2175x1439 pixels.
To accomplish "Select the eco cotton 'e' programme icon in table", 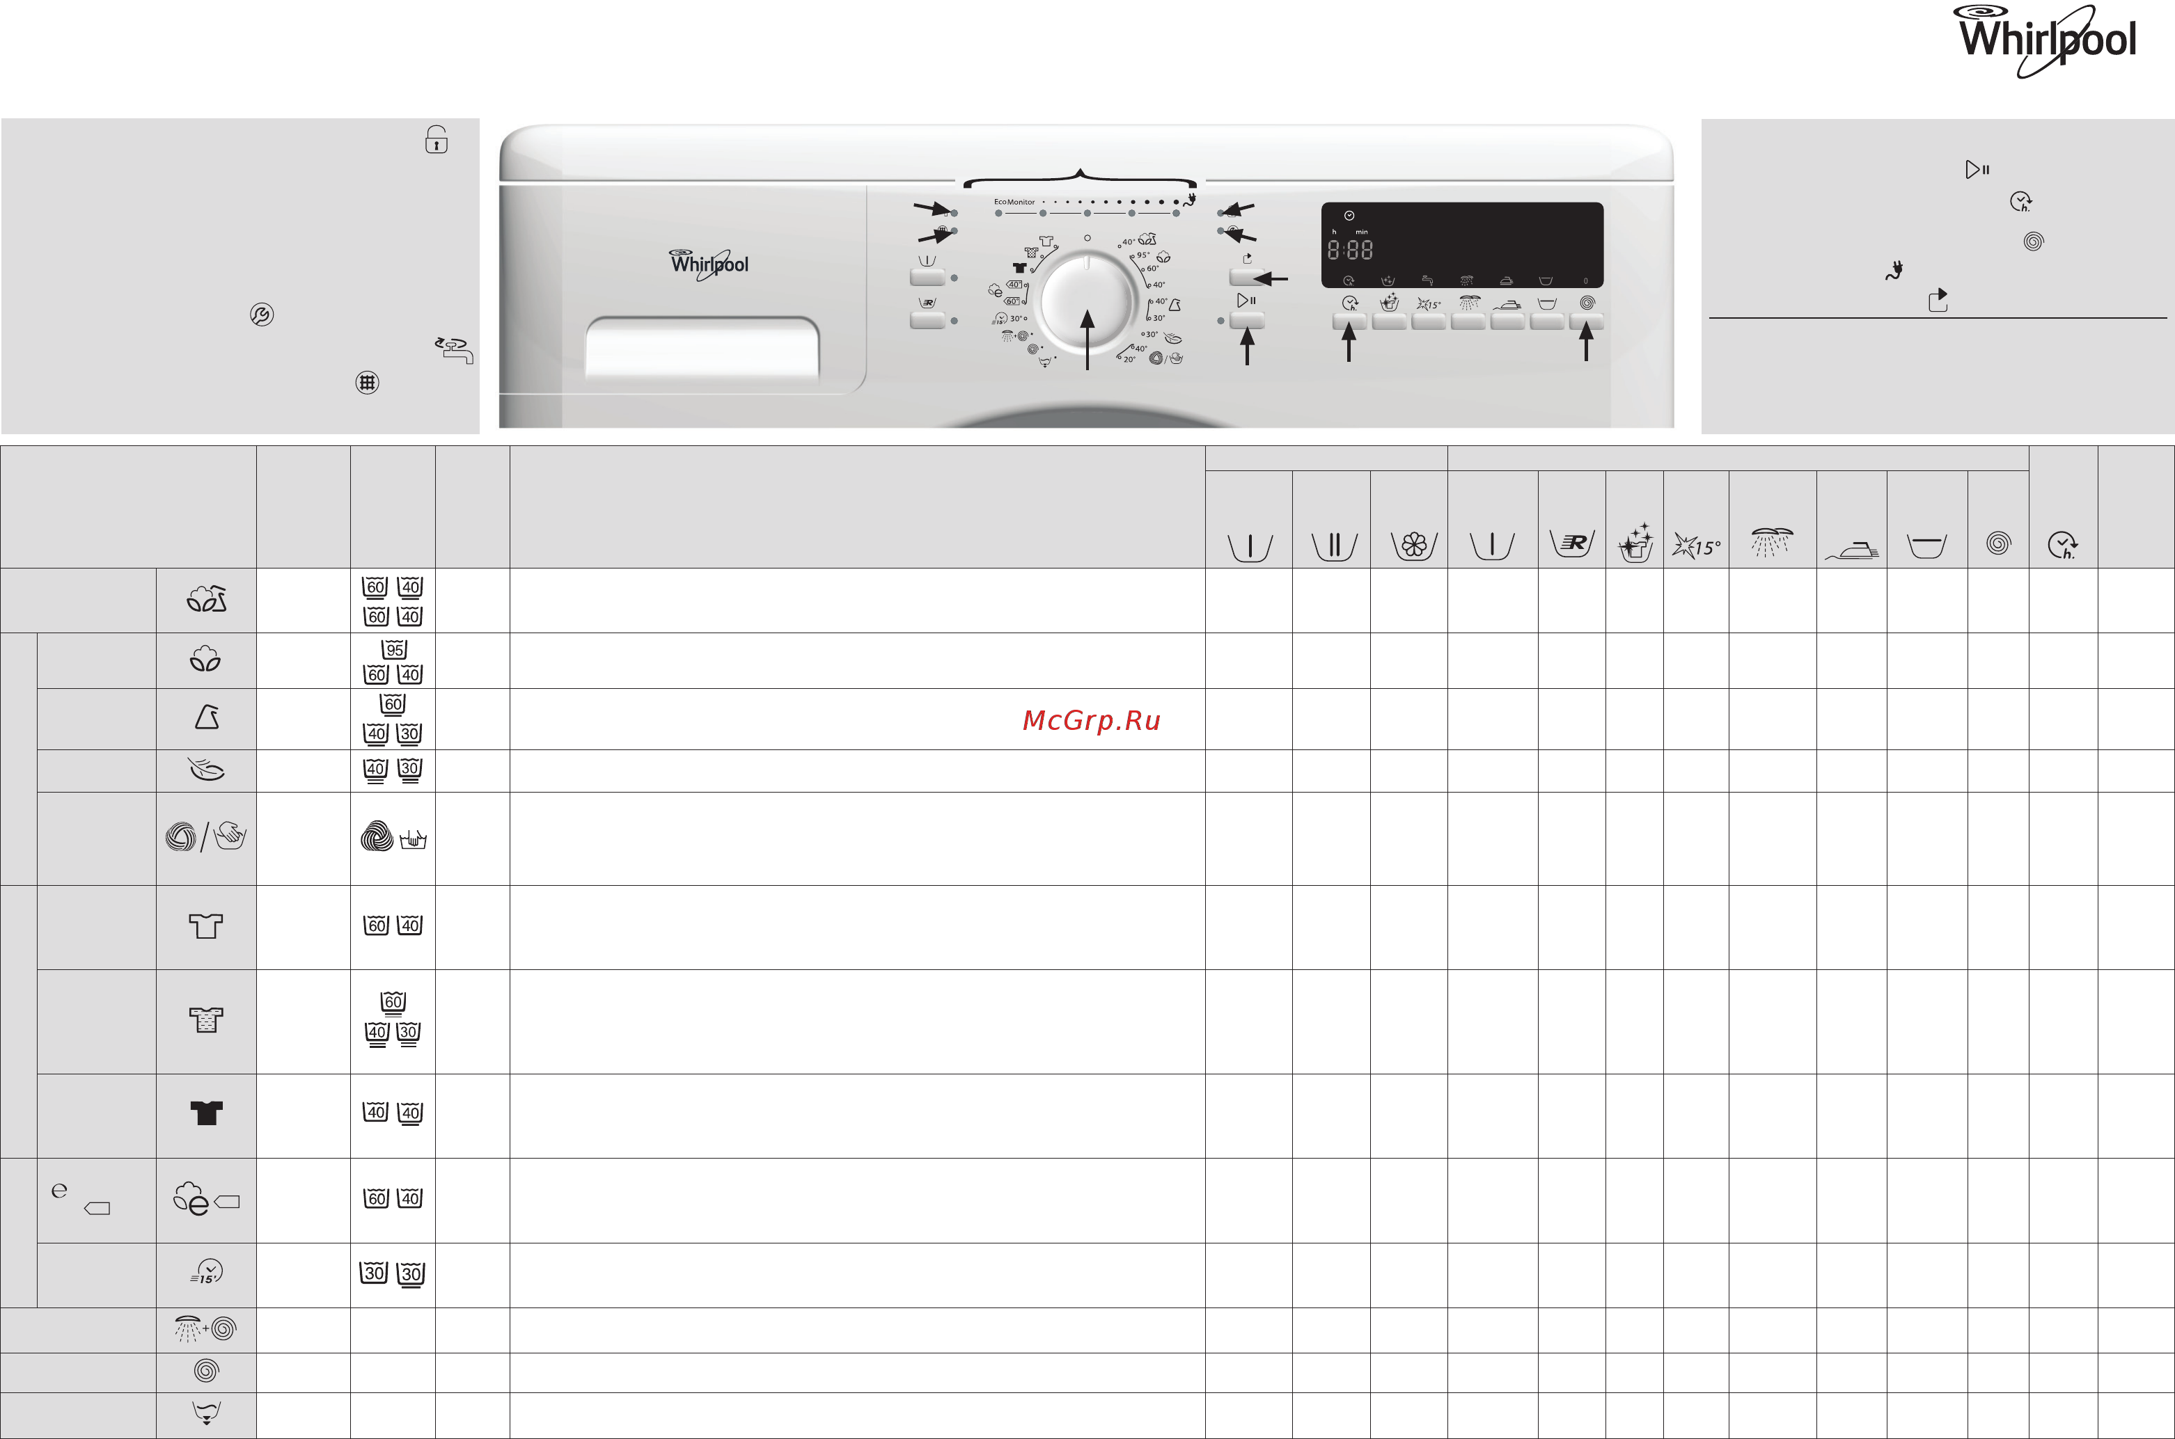I will [207, 1200].
